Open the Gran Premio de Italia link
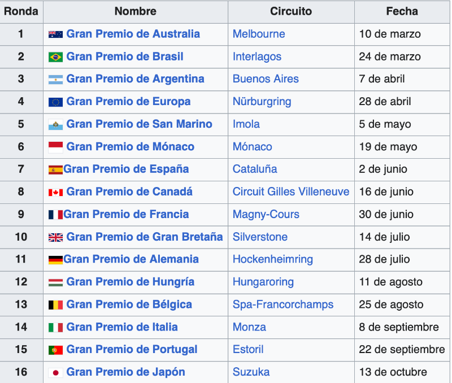 pos(122,327)
